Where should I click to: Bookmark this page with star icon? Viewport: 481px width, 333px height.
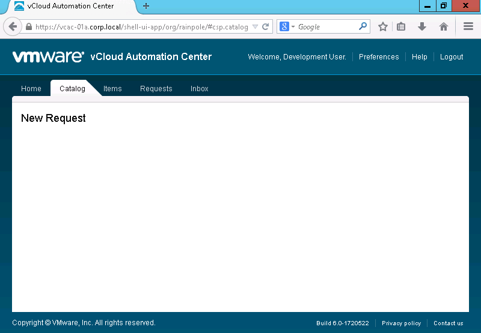coord(383,26)
